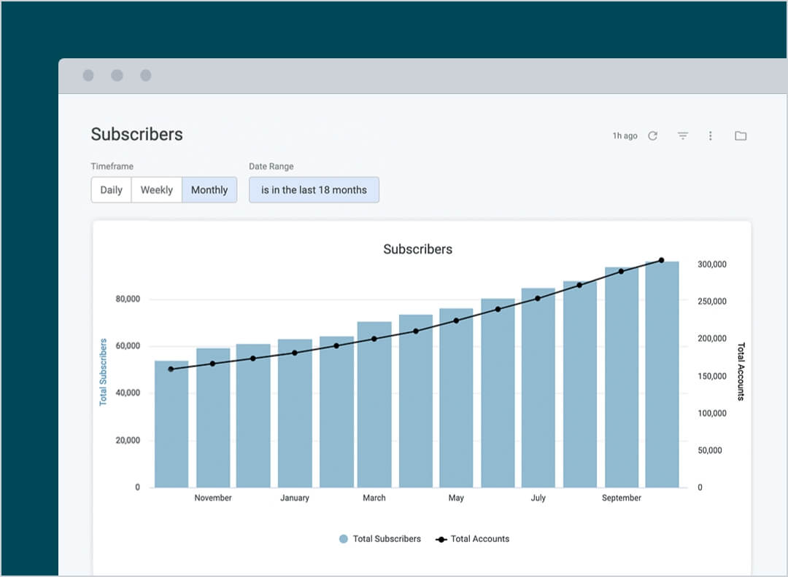This screenshot has width=788, height=577.
Task: Click the '1h ago' timestamp
Action: coord(625,136)
